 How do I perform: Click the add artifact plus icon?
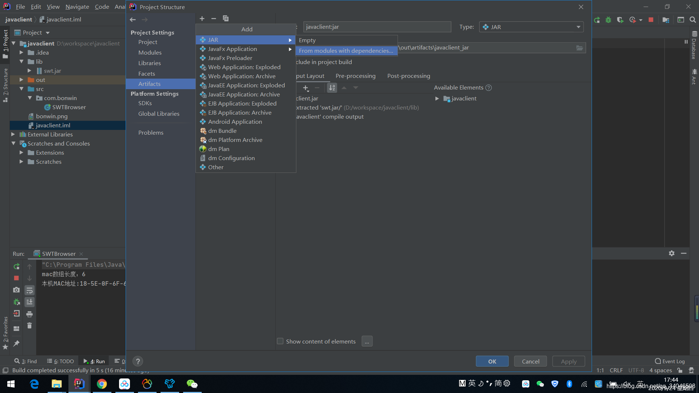coord(202,19)
